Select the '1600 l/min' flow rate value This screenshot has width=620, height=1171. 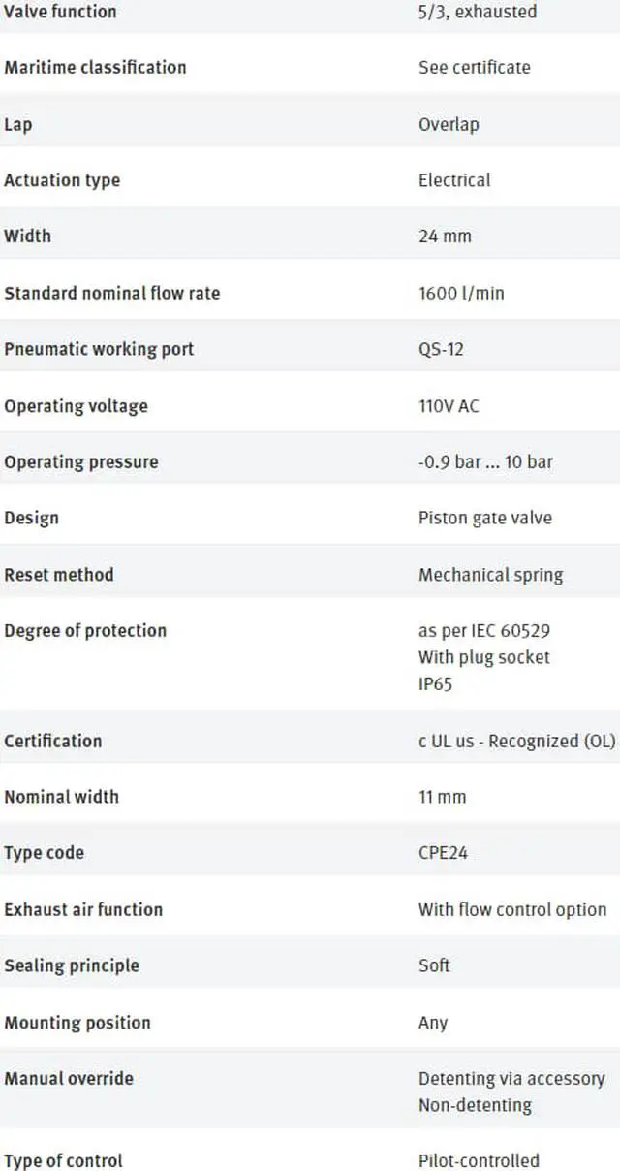461,292
